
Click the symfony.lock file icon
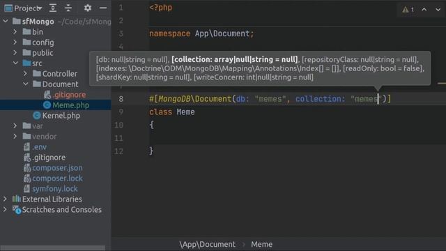(26, 188)
